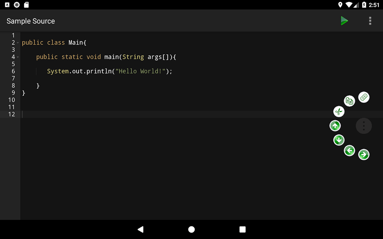Viewport: 383px width, 239px height.
Task: Run the code with green play button
Action: (x=344, y=21)
